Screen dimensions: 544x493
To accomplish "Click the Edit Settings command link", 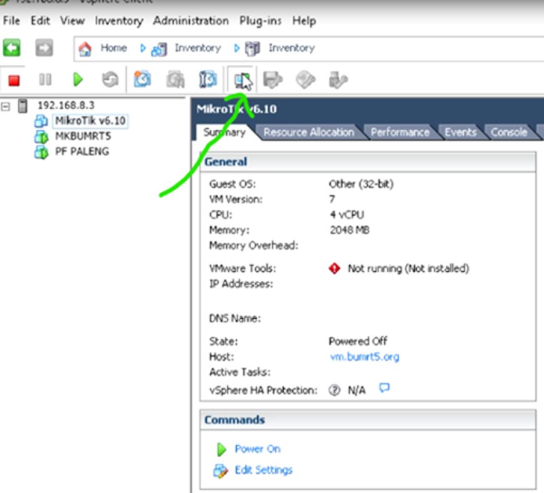I will [x=264, y=470].
